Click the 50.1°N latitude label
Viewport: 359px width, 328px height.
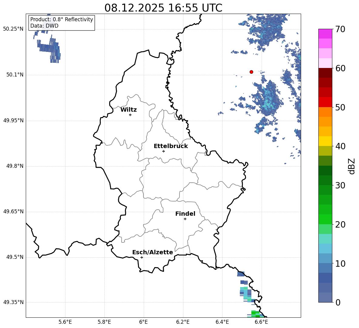[x=15, y=75]
